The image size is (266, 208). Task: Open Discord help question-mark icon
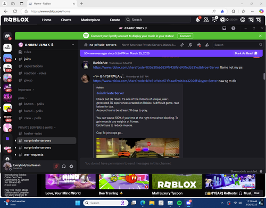tap(234, 28)
